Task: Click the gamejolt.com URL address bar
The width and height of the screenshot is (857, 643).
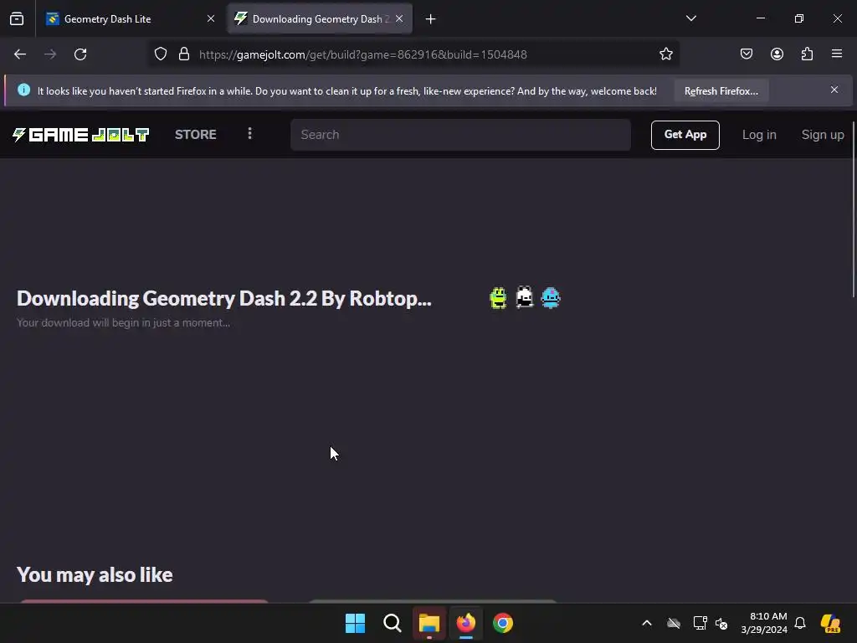Action: click(x=363, y=54)
